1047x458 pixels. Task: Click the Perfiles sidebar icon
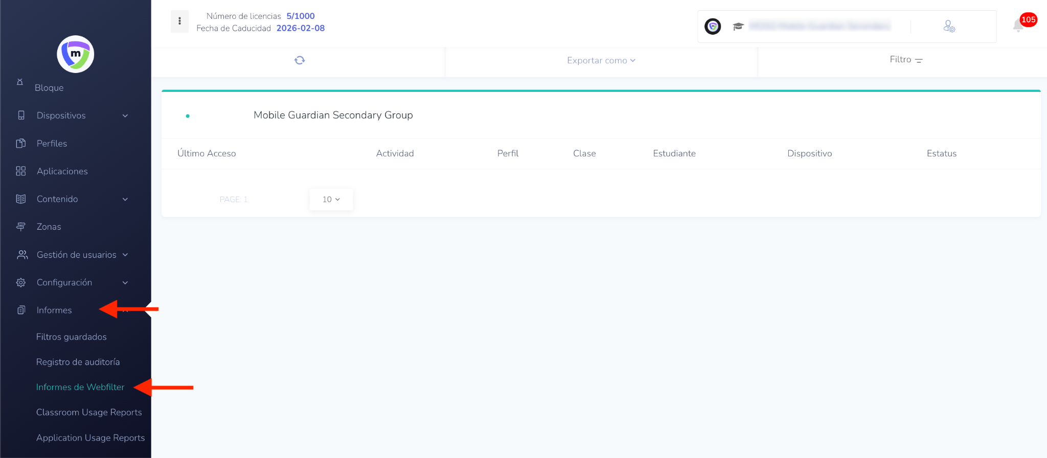pos(21,143)
